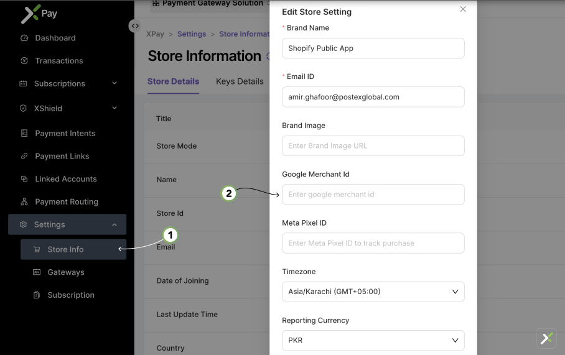Image resolution: width=565 pixels, height=355 pixels.
Task: Open the Reporting Currency dropdown
Action: tap(373, 340)
